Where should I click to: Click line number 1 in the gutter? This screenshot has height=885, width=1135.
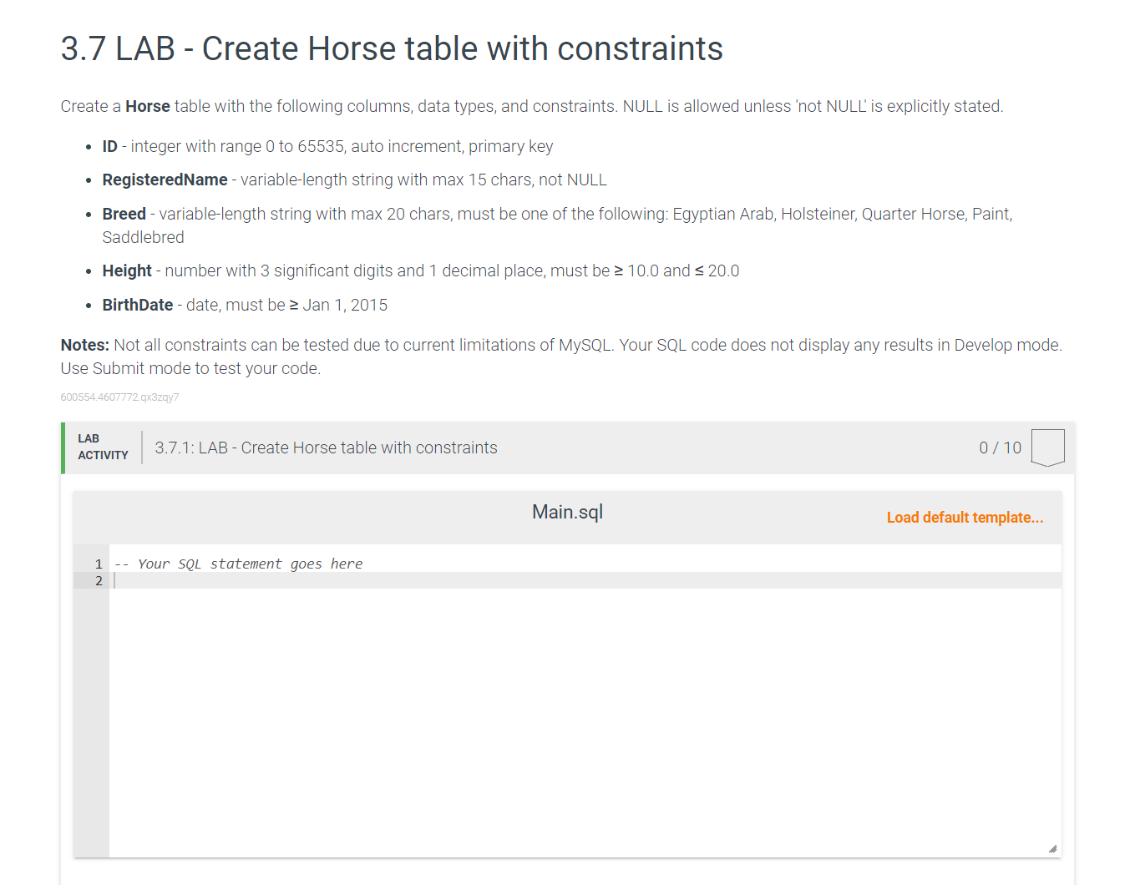(98, 564)
